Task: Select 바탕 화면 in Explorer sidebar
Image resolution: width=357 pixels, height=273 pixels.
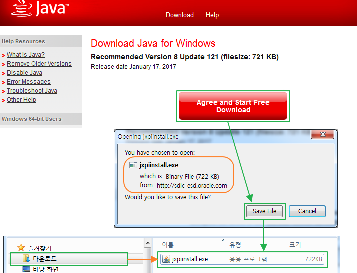Action: 46,269
